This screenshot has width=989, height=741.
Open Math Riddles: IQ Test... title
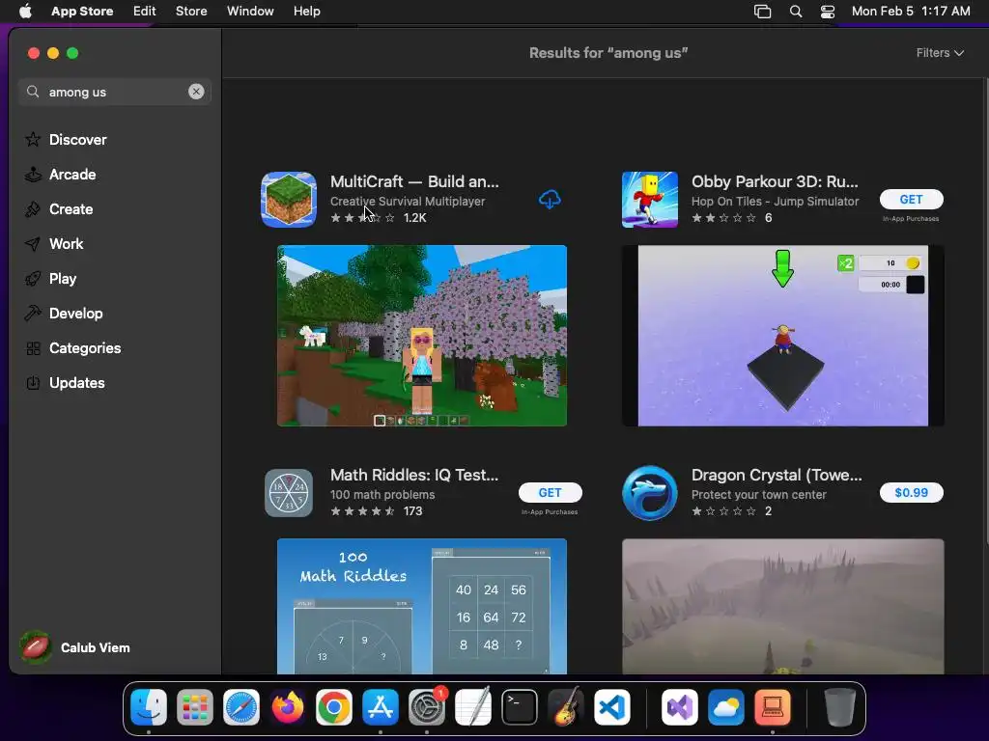tap(414, 475)
